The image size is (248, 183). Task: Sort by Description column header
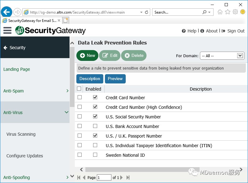coord(201,89)
